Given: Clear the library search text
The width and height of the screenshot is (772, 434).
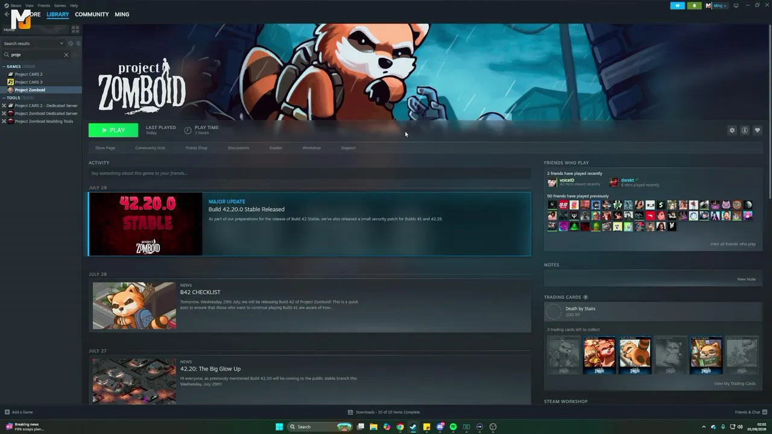Looking at the screenshot, I should pos(66,55).
